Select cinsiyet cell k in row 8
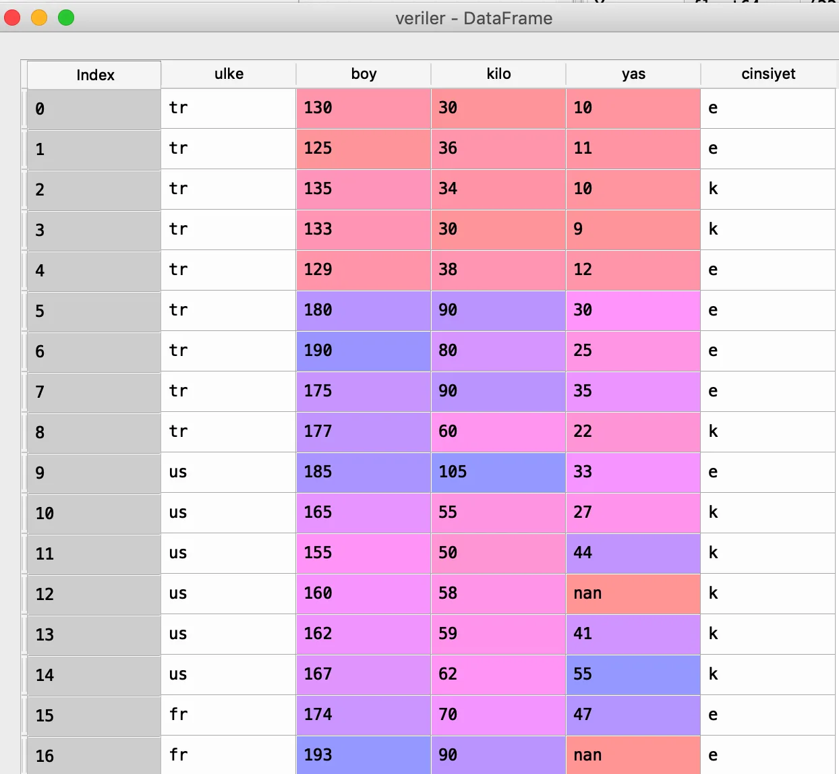Image resolution: width=839 pixels, height=774 pixels. click(x=768, y=432)
